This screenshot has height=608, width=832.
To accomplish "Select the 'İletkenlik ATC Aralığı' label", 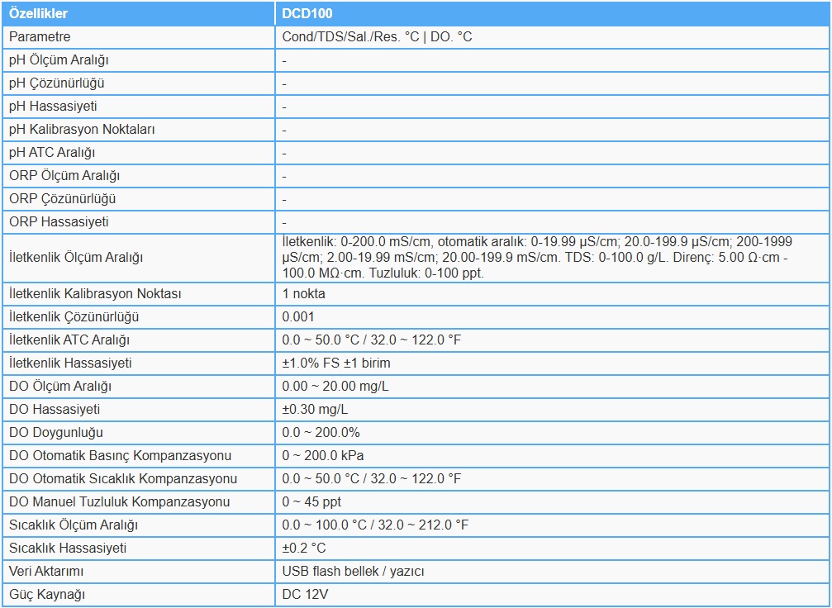I will [x=69, y=340].
